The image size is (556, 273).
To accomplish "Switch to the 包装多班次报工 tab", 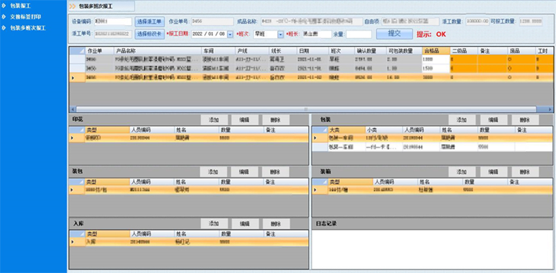I will coord(101,6).
